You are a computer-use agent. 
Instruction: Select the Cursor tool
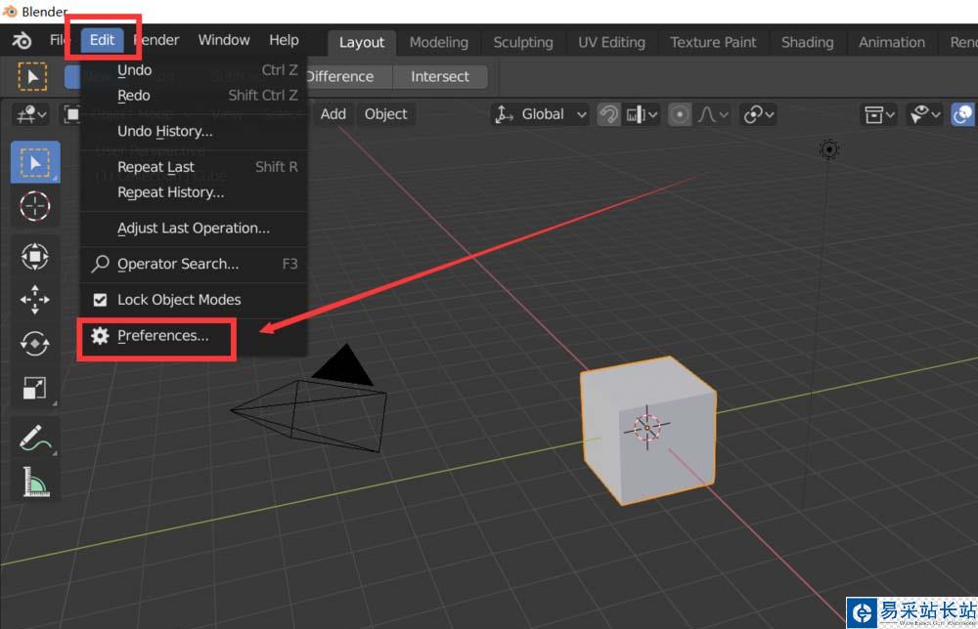(35, 206)
